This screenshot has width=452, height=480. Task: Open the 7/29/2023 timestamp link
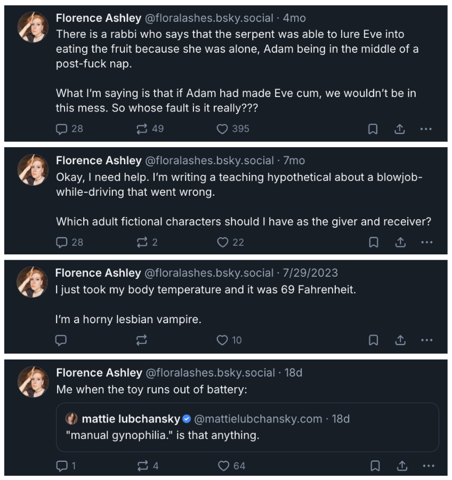pyautogui.click(x=310, y=273)
